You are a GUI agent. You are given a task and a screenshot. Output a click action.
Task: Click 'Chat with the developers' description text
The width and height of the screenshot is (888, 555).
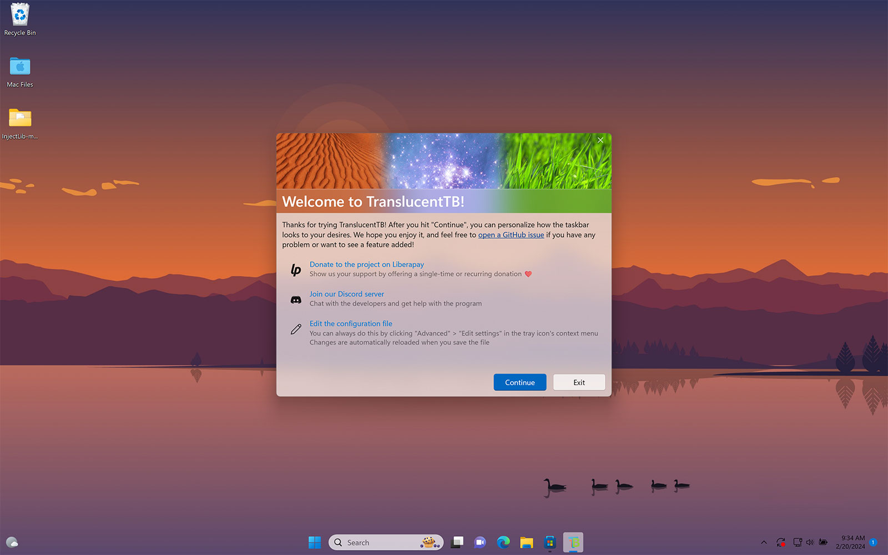pyautogui.click(x=396, y=304)
